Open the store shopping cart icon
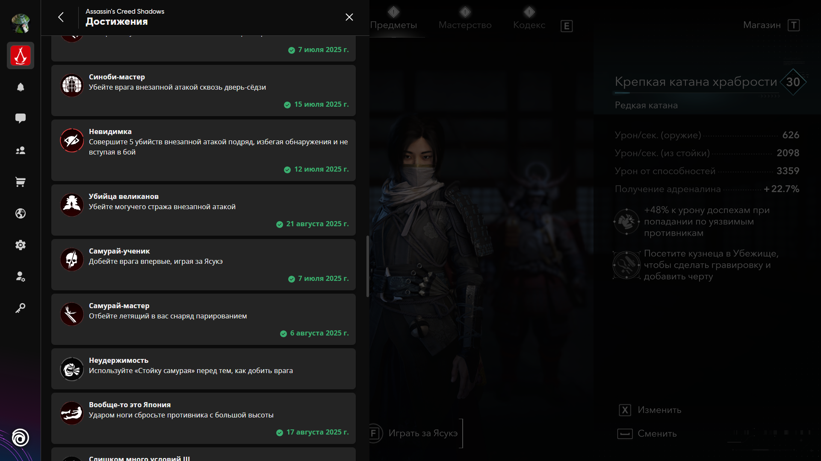 [x=21, y=182]
